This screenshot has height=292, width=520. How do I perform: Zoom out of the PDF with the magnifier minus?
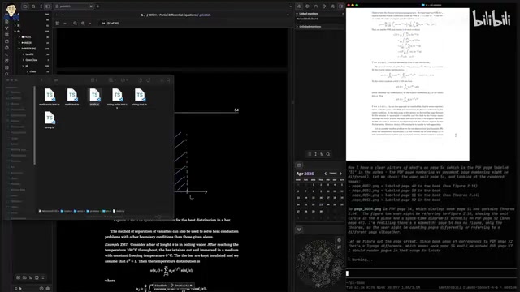[x=75, y=24]
